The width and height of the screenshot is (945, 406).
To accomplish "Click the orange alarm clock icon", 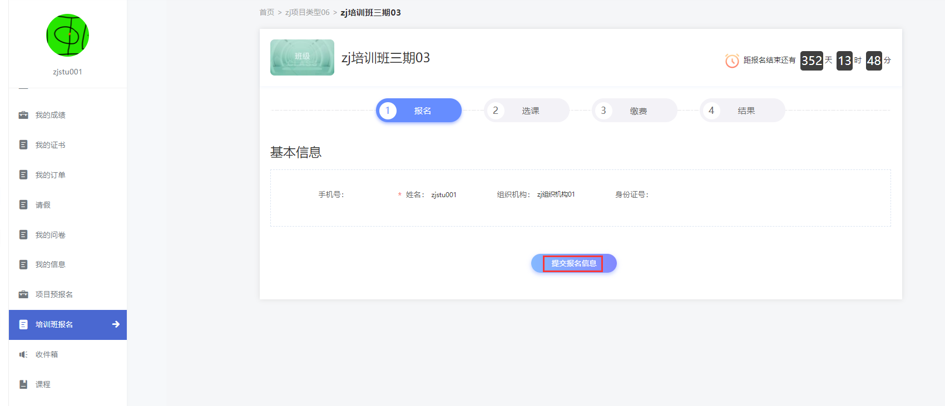I will pos(732,61).
